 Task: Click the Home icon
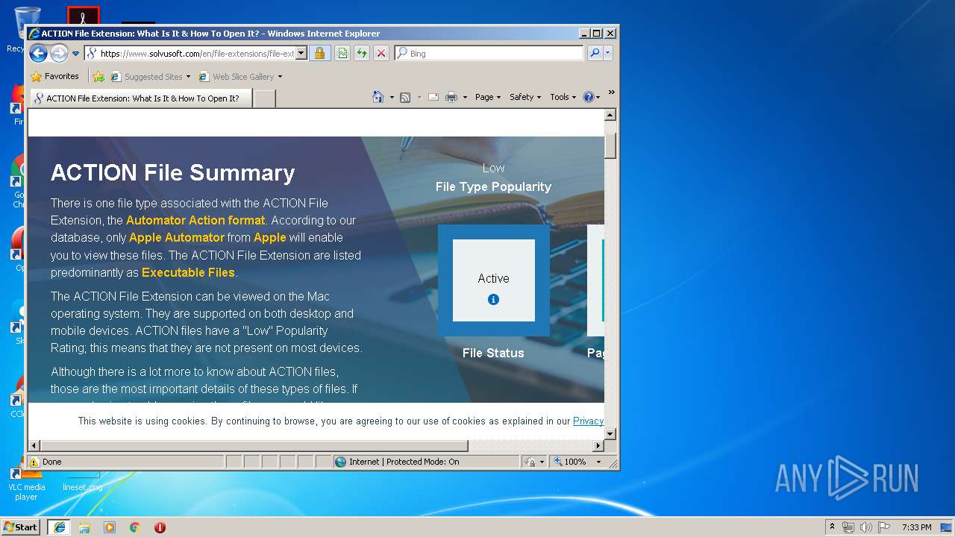point(378,97)
